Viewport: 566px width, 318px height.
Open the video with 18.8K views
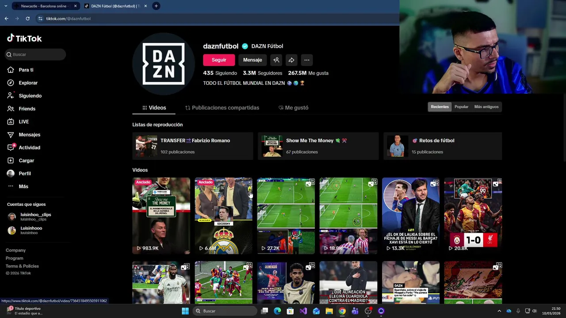(x=348, y=216)
